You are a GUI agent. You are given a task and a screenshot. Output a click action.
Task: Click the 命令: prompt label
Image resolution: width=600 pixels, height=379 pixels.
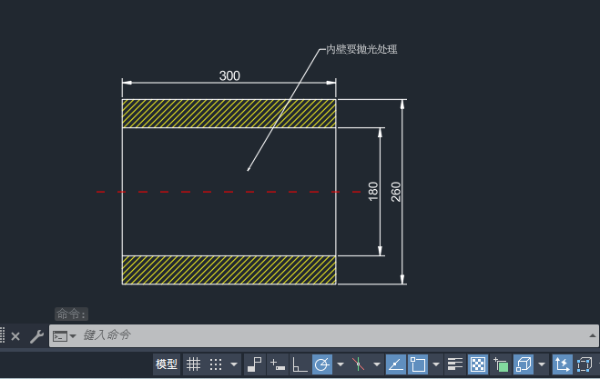click(72, 314)
